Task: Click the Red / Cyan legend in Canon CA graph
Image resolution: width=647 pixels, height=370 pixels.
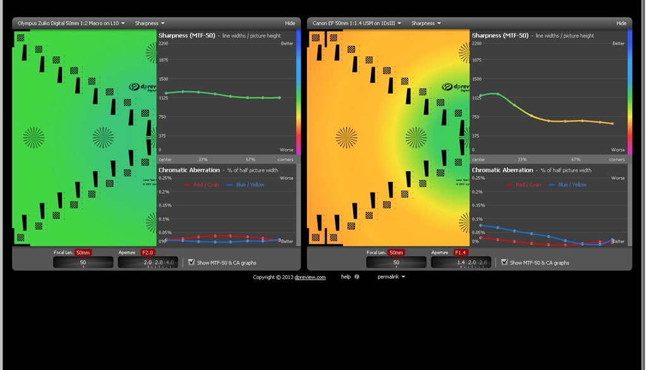Action: [524, 185]
